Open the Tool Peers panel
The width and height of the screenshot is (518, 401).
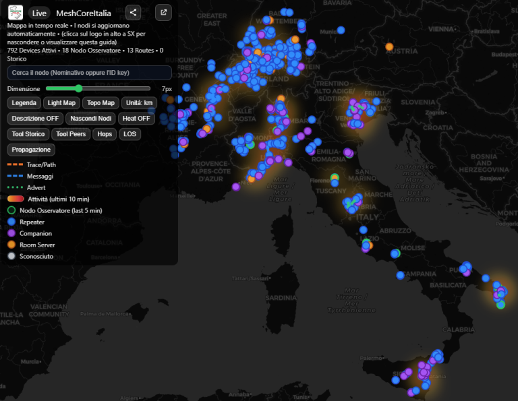(x=71, y=134)
